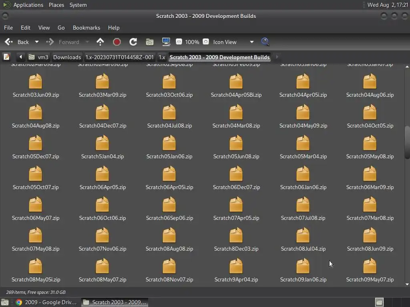Click the Scratch08Jun09.zip file name

(x=370, y=249)
